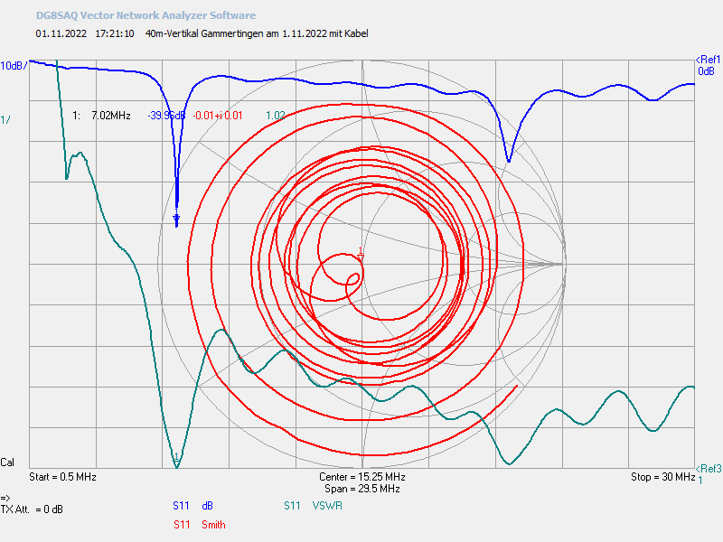Viewport: 723px width, 542px height.
Task: Click marker 1 on the blue dB trace
Action: (x=176, y=217)
